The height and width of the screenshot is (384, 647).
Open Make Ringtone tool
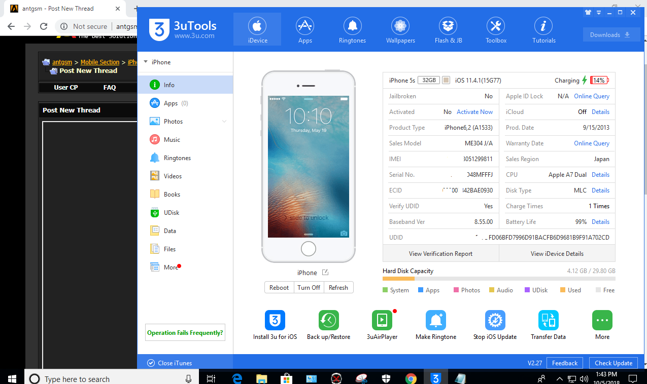(x=436, y=325)
